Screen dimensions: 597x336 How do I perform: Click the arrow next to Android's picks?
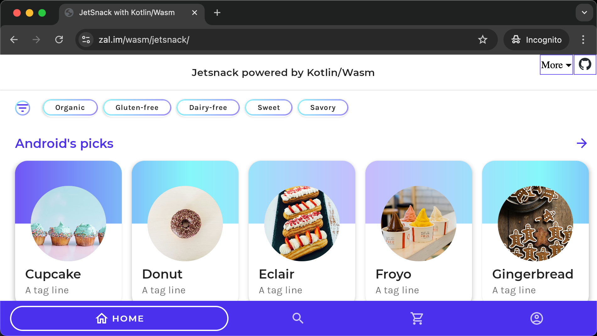pyautogui.click(x=582, y=143)
